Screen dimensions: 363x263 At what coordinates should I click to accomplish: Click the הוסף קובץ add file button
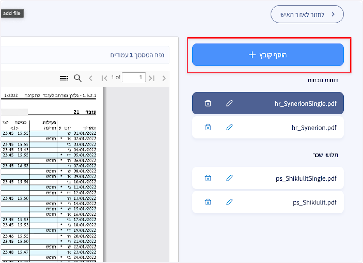pos(268,55)
